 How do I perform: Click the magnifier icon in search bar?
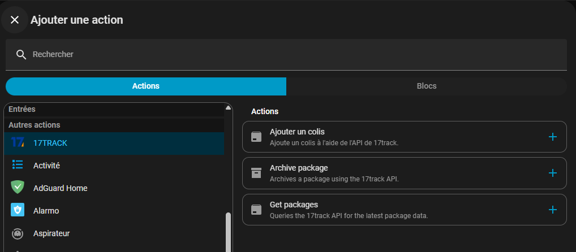(22, 54)
